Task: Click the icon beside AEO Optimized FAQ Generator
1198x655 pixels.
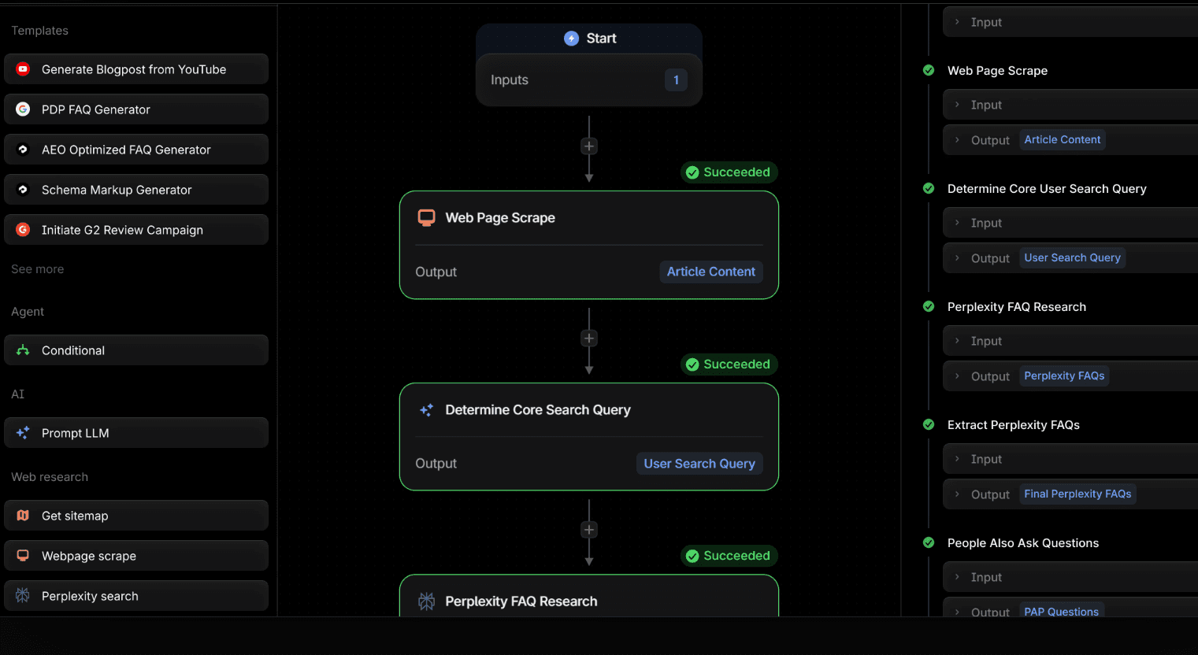Action: tap(23, 150)
